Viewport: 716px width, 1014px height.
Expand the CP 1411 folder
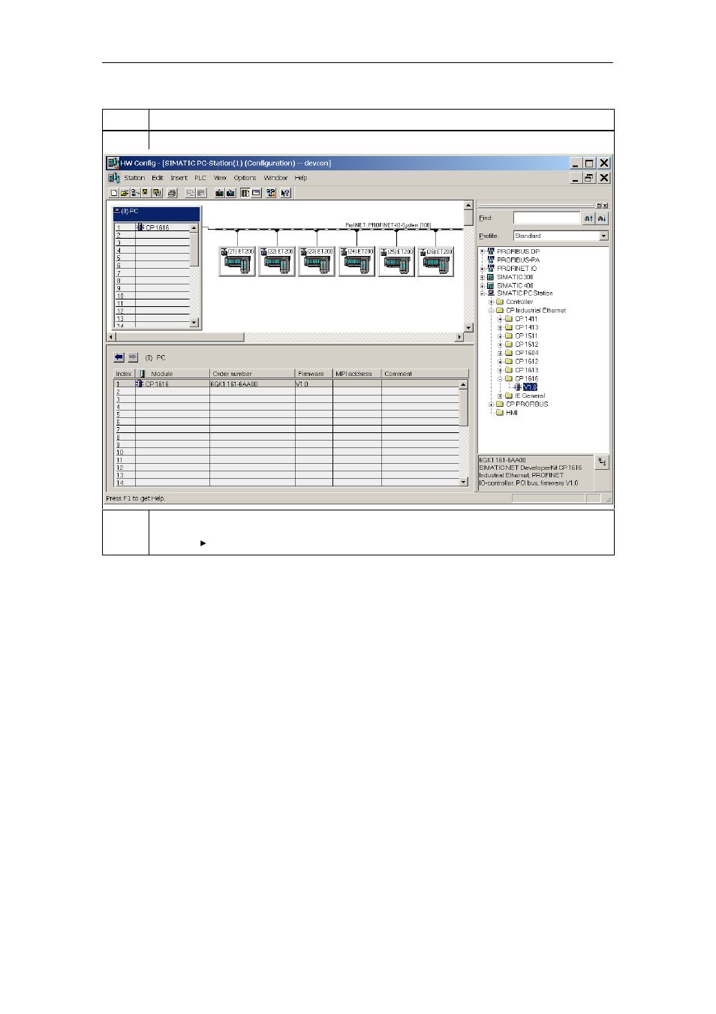(501, 320)
